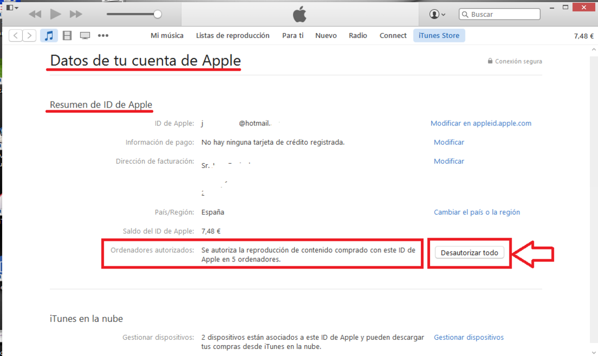Open the Nuevo tab
The image size is (598, 356).
tap(326, 35)
